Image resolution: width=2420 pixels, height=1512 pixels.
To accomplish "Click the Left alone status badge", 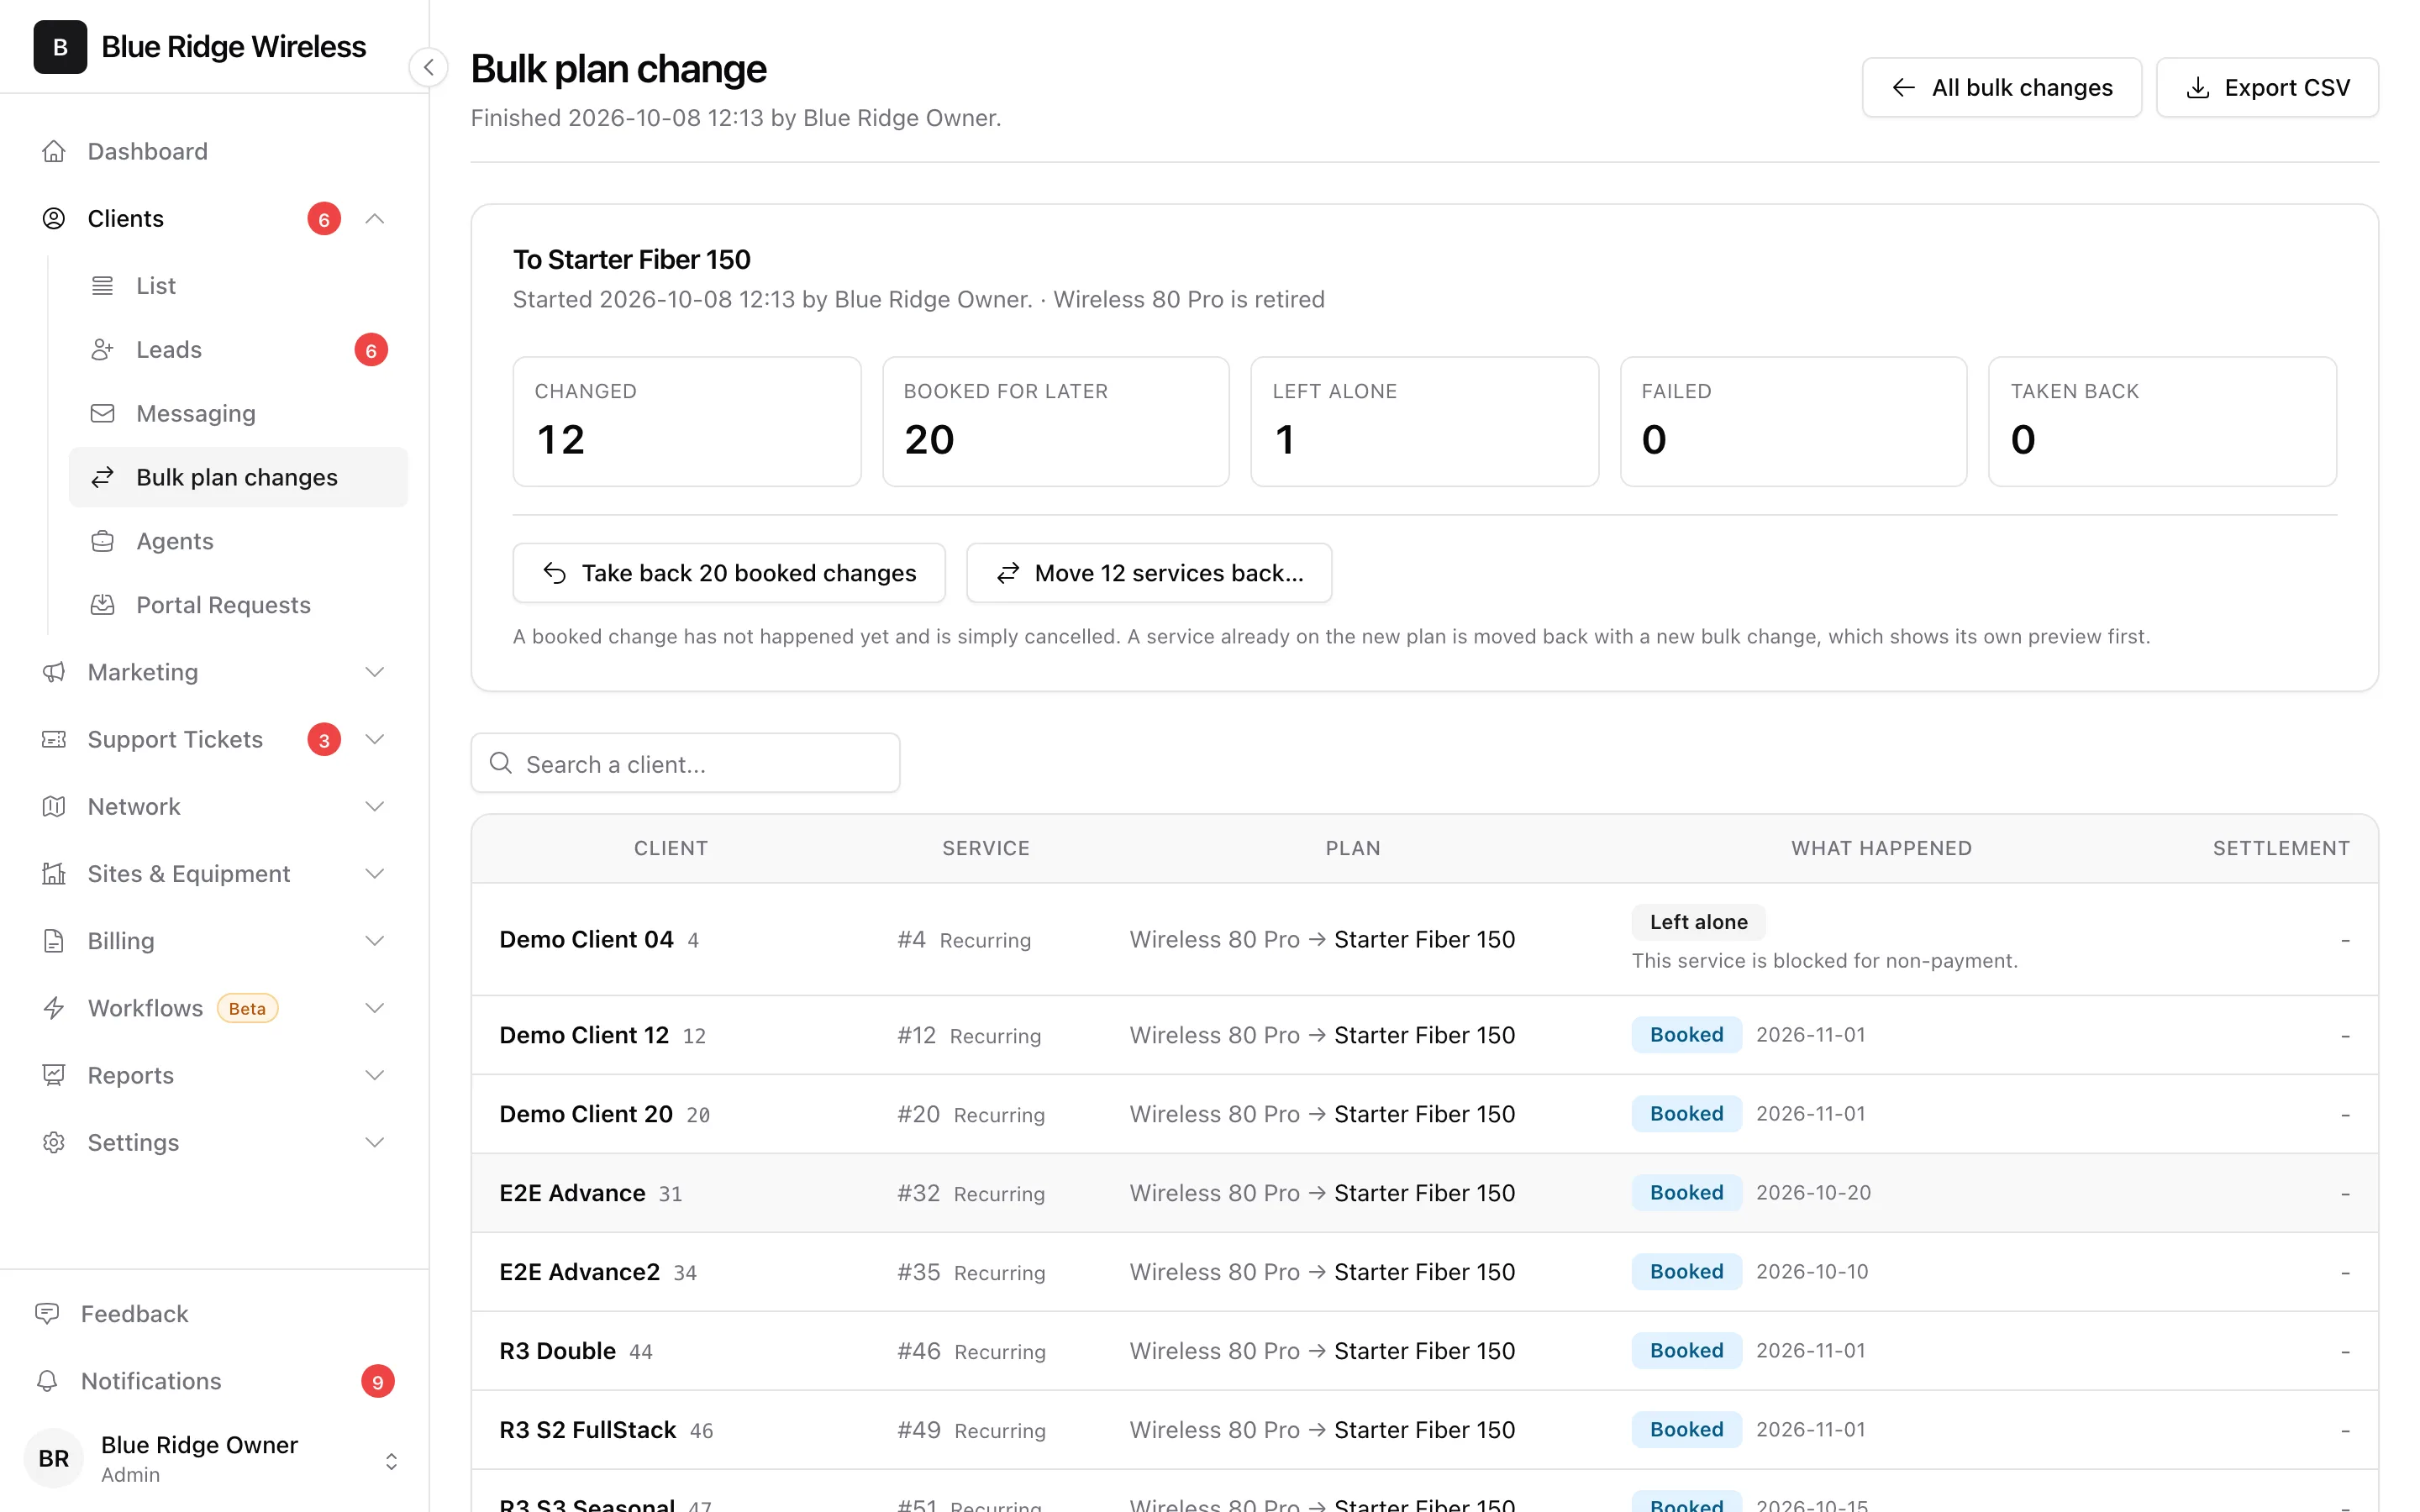I will (1698, 922).
